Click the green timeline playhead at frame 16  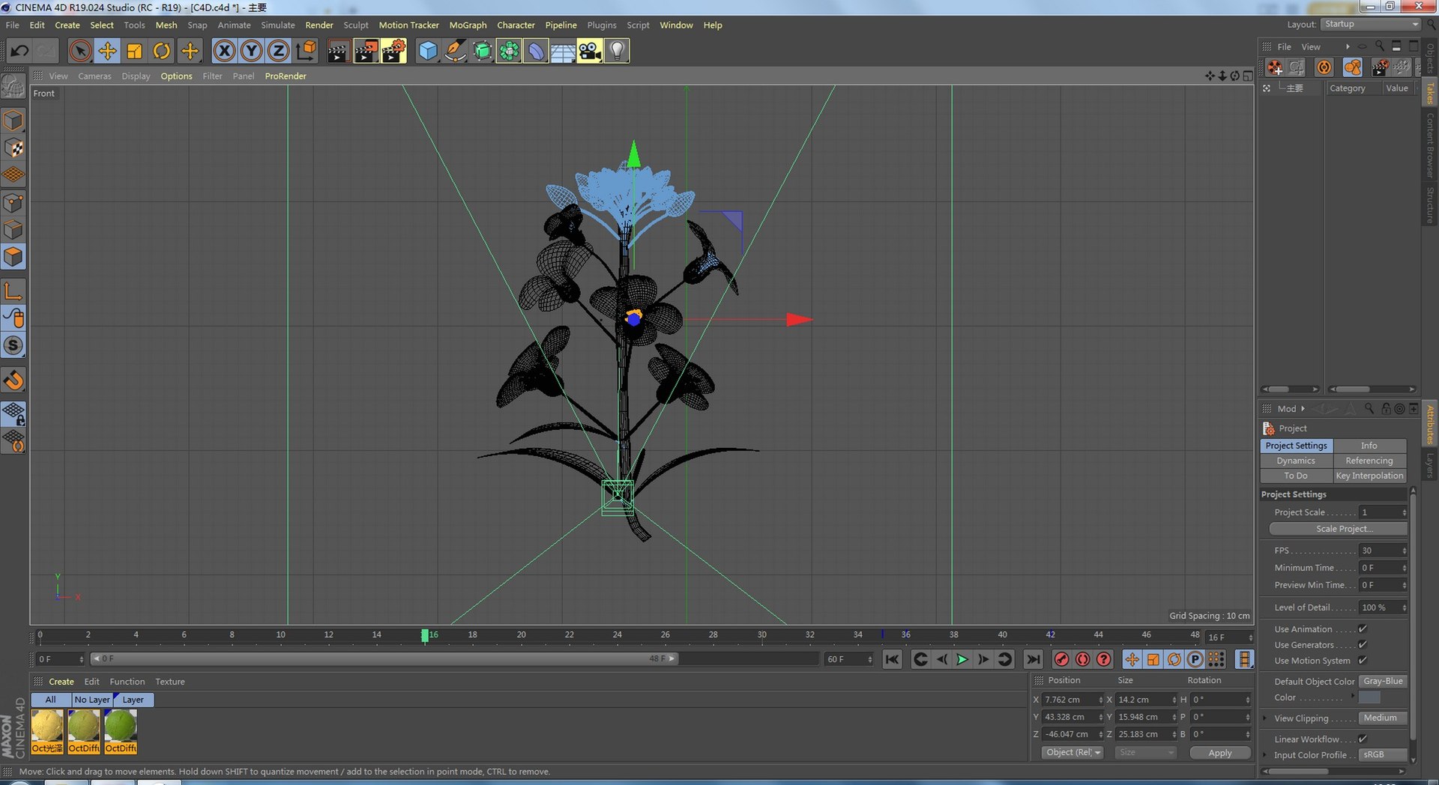[425, 635]
